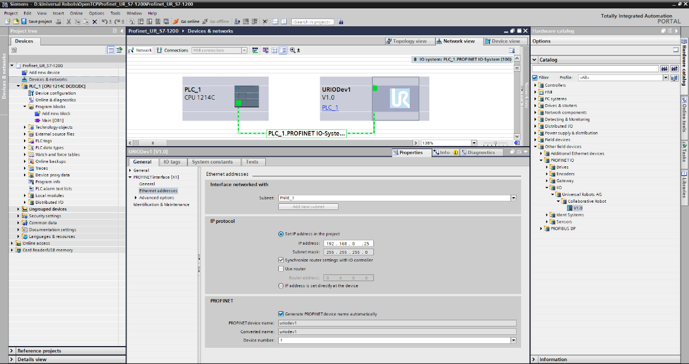Expand the Drives & starters catalog folder
This screenshot has height=364, width=689.
(x=536, y=105)
